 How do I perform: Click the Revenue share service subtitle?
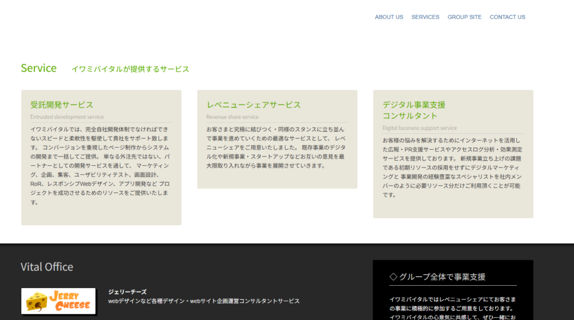pos(232,117)
